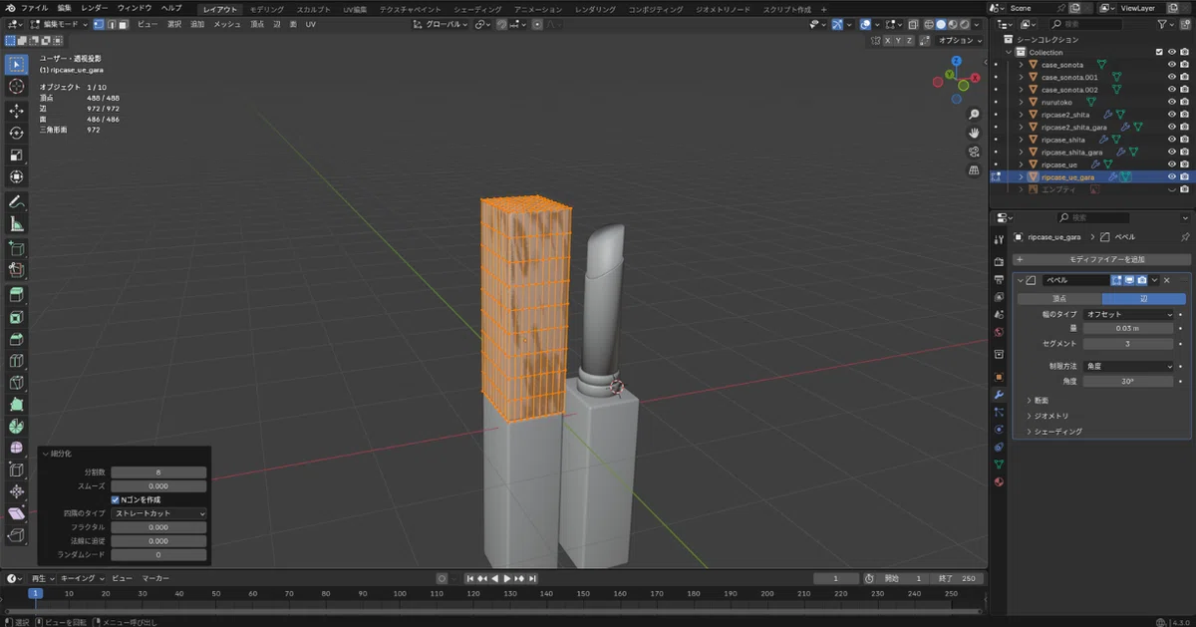Viewport: 1196px width, 627px height.
Task: Open the Object properties orange square tab
Action: click(999, 377)
